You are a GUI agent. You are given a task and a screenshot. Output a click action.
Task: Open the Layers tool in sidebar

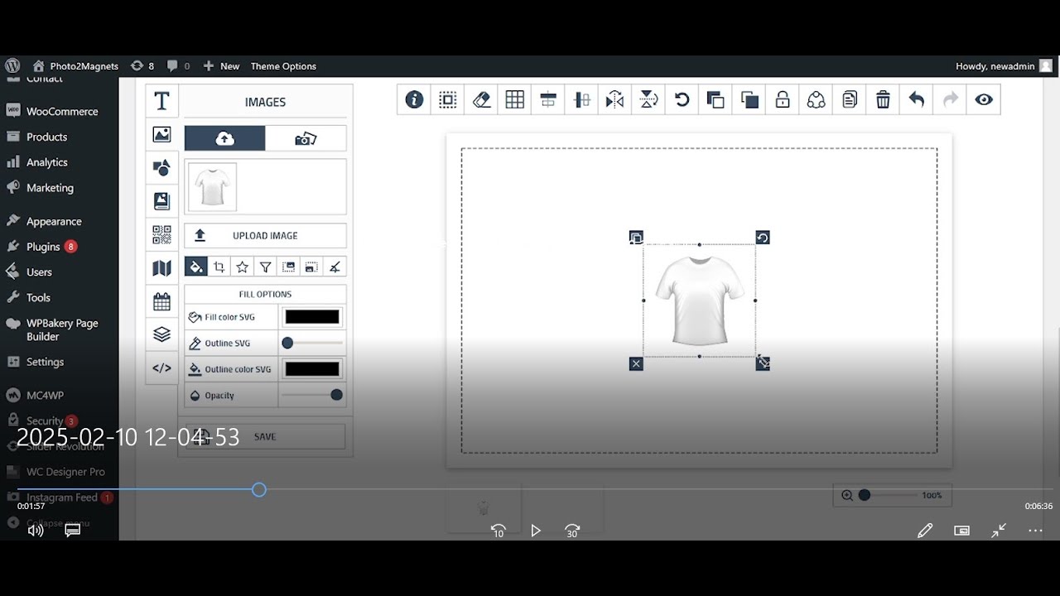tap(161, 334)
